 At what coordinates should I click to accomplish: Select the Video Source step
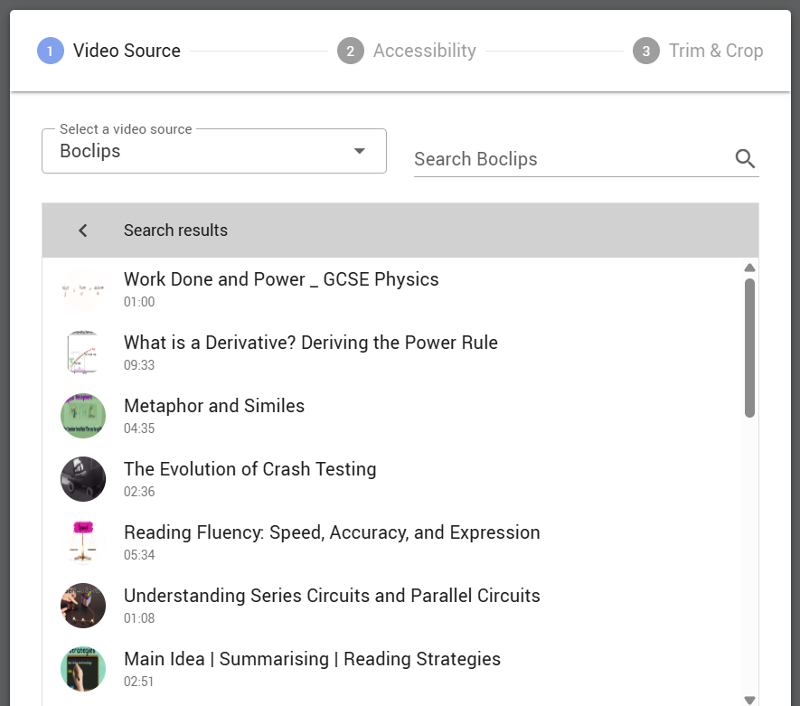click(x=109, y=51)
